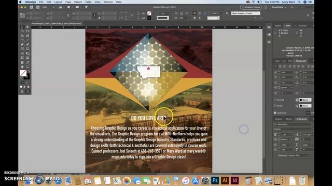Select the Gradient Swatch tool
332x186 pixels.
[22, 58]
